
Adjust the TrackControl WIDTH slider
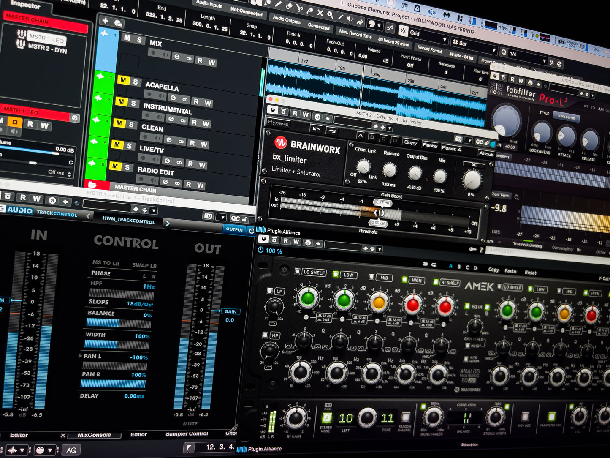[x=117, y=345]
